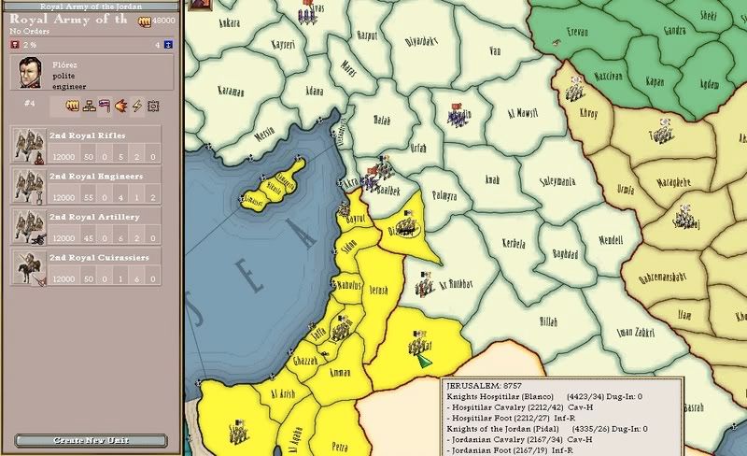The width and height of the screenshot is (747, 456).
Task: Click the fist strength icon beside 48000
Action: [145, 21]
